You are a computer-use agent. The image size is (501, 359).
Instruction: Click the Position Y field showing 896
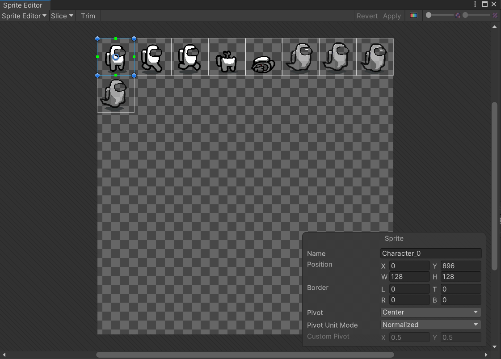pyautogui.click(x=461, y=266)
